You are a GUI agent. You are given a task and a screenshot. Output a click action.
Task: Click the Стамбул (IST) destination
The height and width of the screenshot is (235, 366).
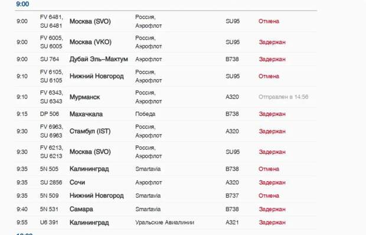90,131
